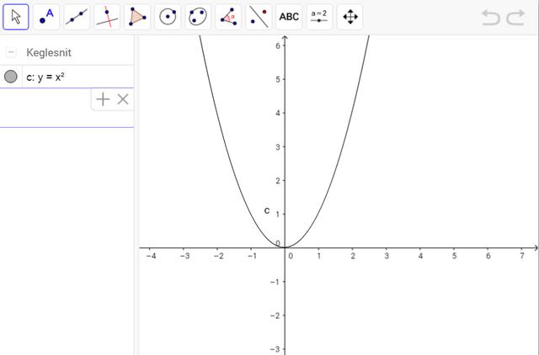Activate the Move Graphics View tool

click(350, 17)
